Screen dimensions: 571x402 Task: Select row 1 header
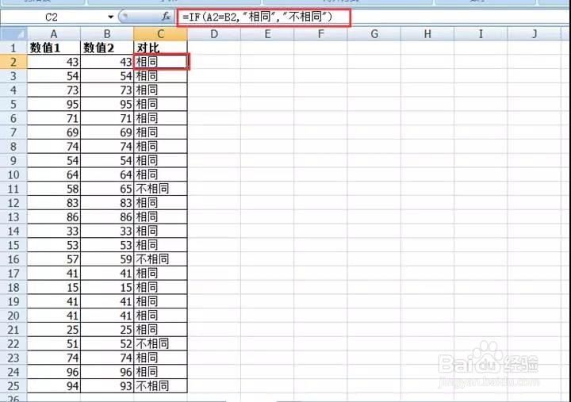pyautogui.click(x=13, y=48)
